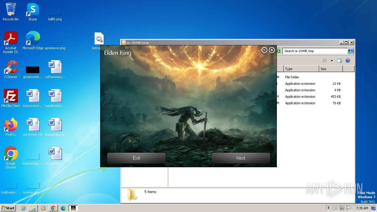This screenshot has width=377, height=212.
Task: Open the Recycle Bin desktop icon
Action: pyautogui.click(x=11, y=12)
